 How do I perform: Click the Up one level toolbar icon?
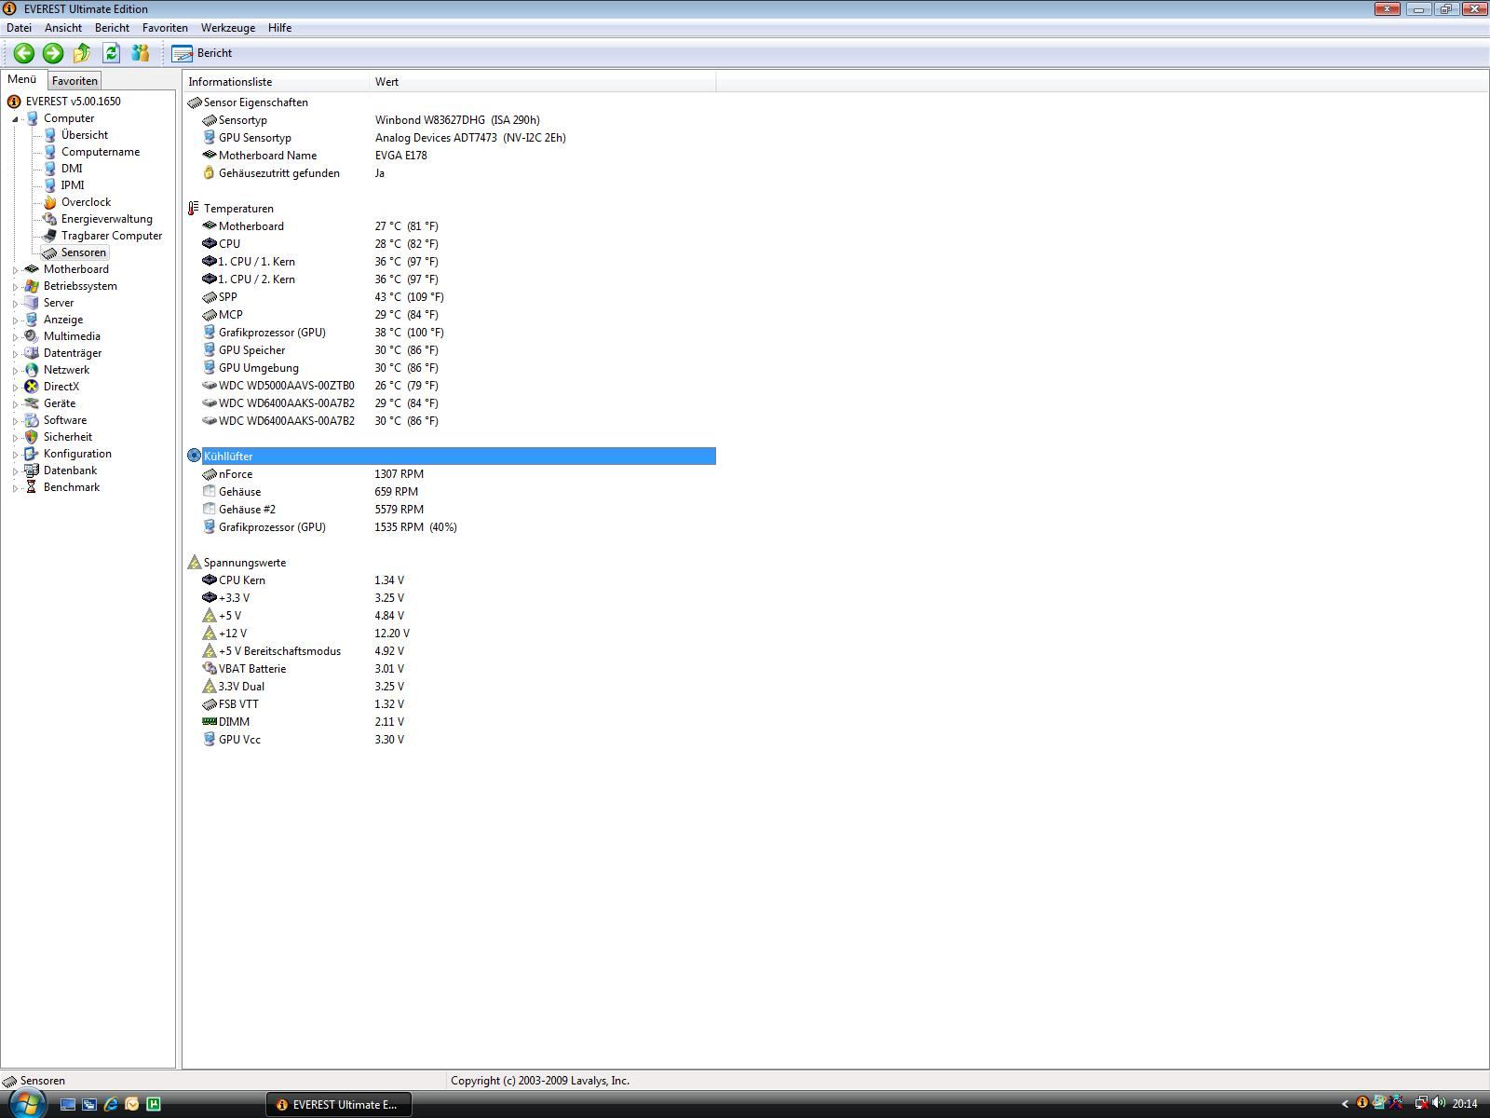(x=82, y=53)
